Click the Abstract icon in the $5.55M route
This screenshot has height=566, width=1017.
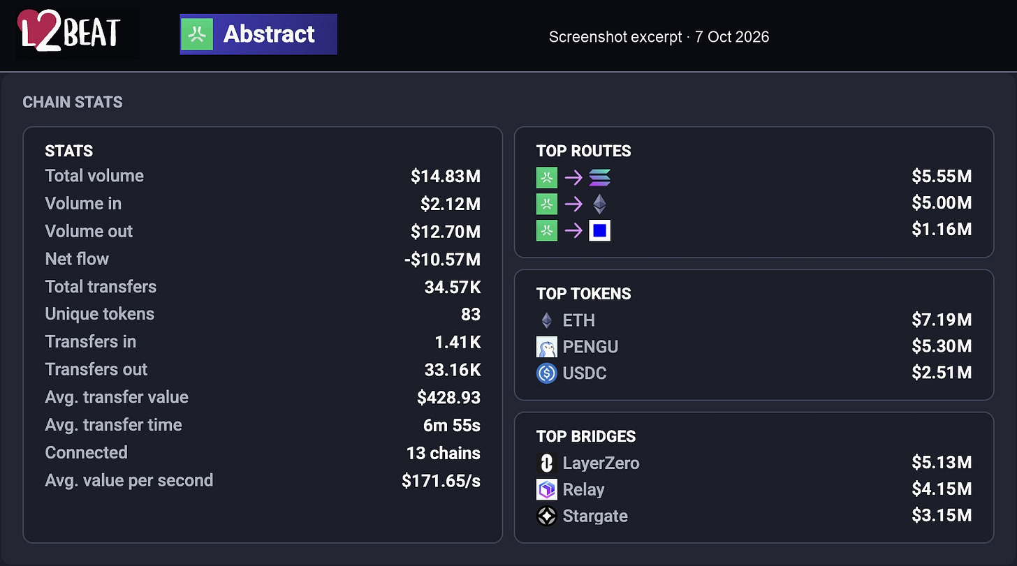547,178
